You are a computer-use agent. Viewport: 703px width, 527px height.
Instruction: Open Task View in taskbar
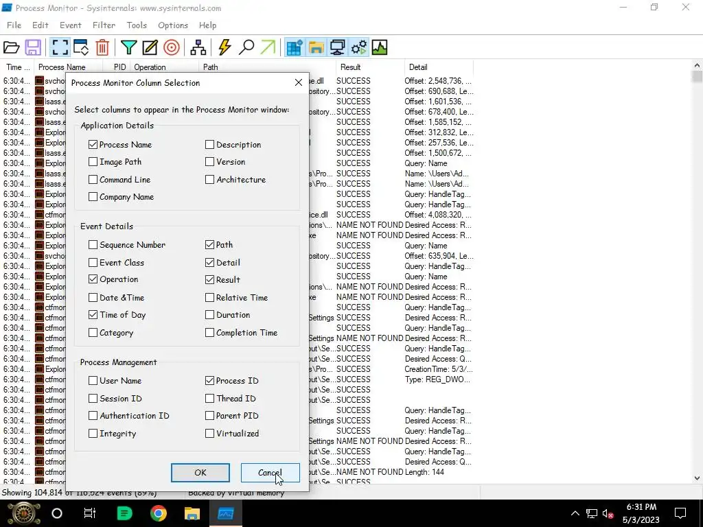(x=90, y=513)
